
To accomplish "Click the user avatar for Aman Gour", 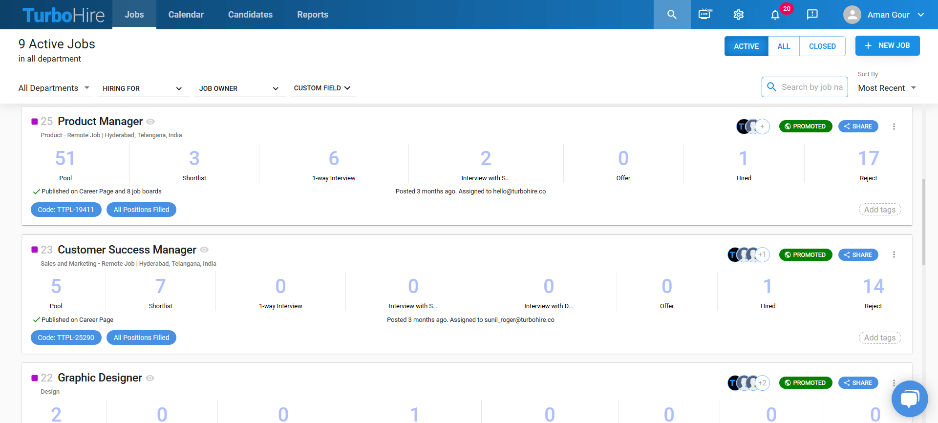I will click(x=852, y=15).
